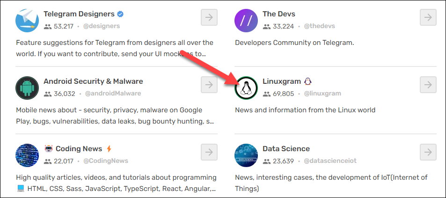Screen dimensions: 446x198
Task: Click the @datascienceiot handle
Action: (x=330, y=161)
